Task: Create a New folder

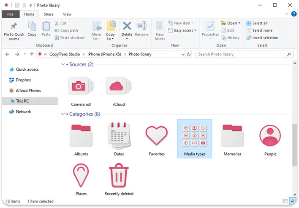Action: coord(160,31)
